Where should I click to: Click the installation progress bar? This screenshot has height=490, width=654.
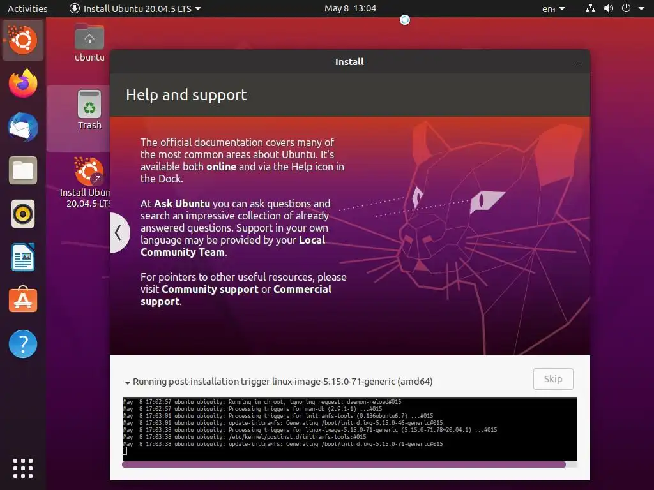tap(349, 464)
